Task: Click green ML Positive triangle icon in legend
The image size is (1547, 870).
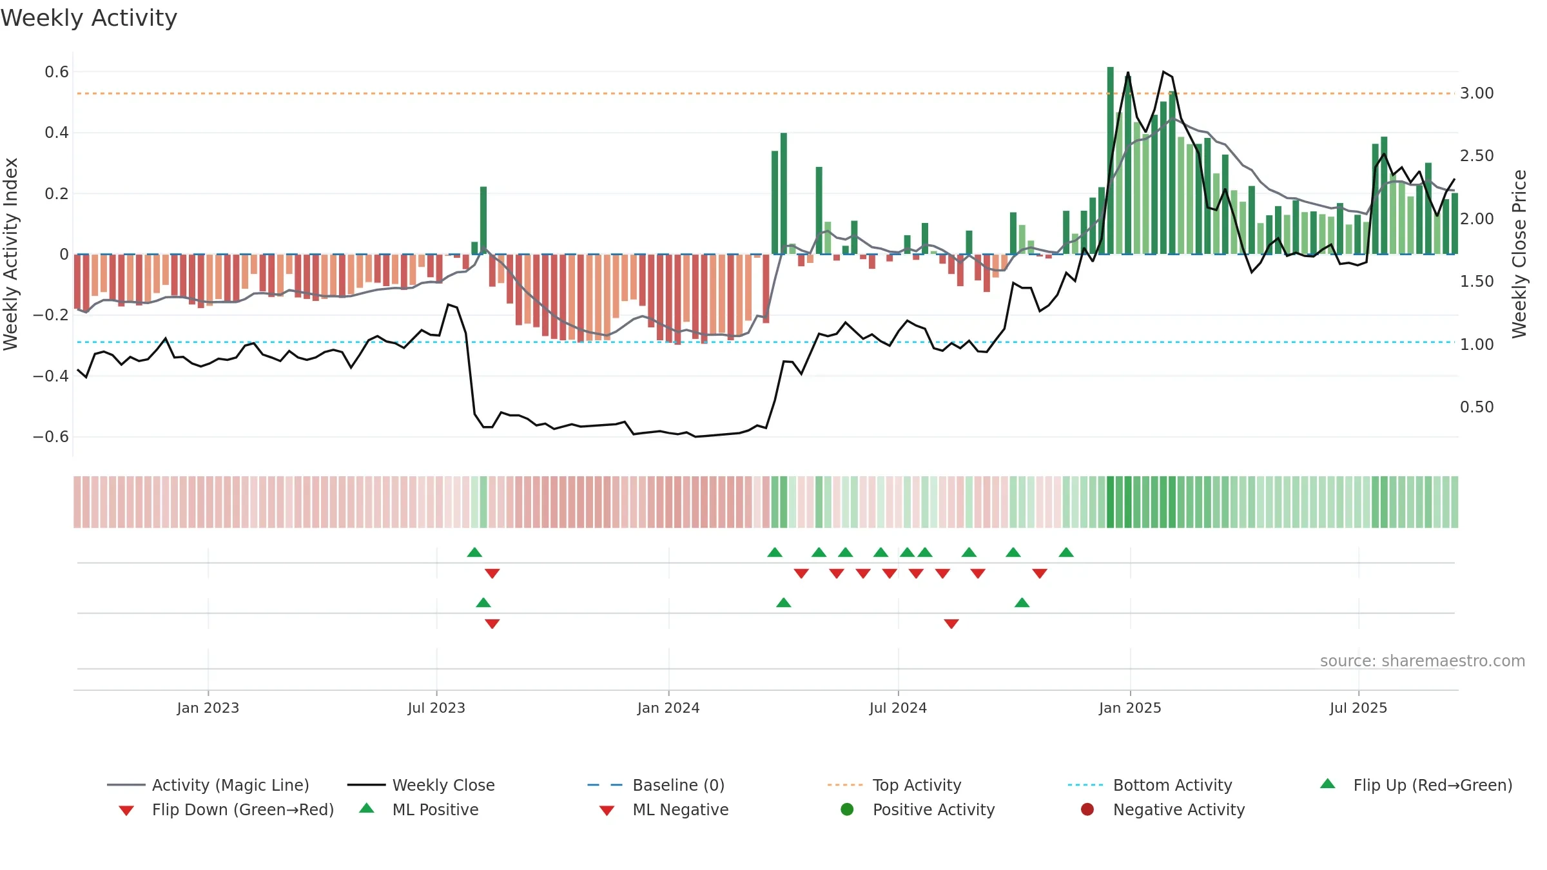Action: pyautogui.click(x=367, y=808)
